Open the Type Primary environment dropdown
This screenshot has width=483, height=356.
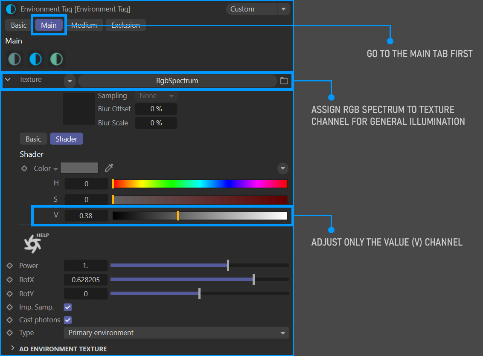(176, 333)
